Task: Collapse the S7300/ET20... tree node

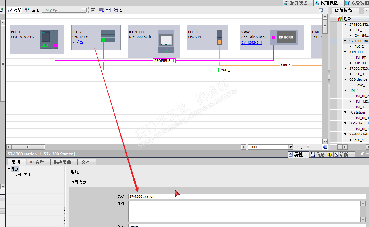Action: point(345,68)
